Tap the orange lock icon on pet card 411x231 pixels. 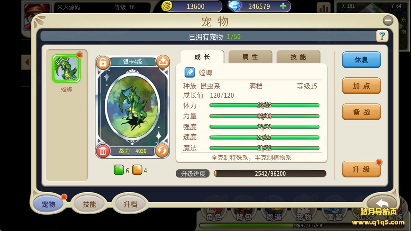tap(103, 62)
